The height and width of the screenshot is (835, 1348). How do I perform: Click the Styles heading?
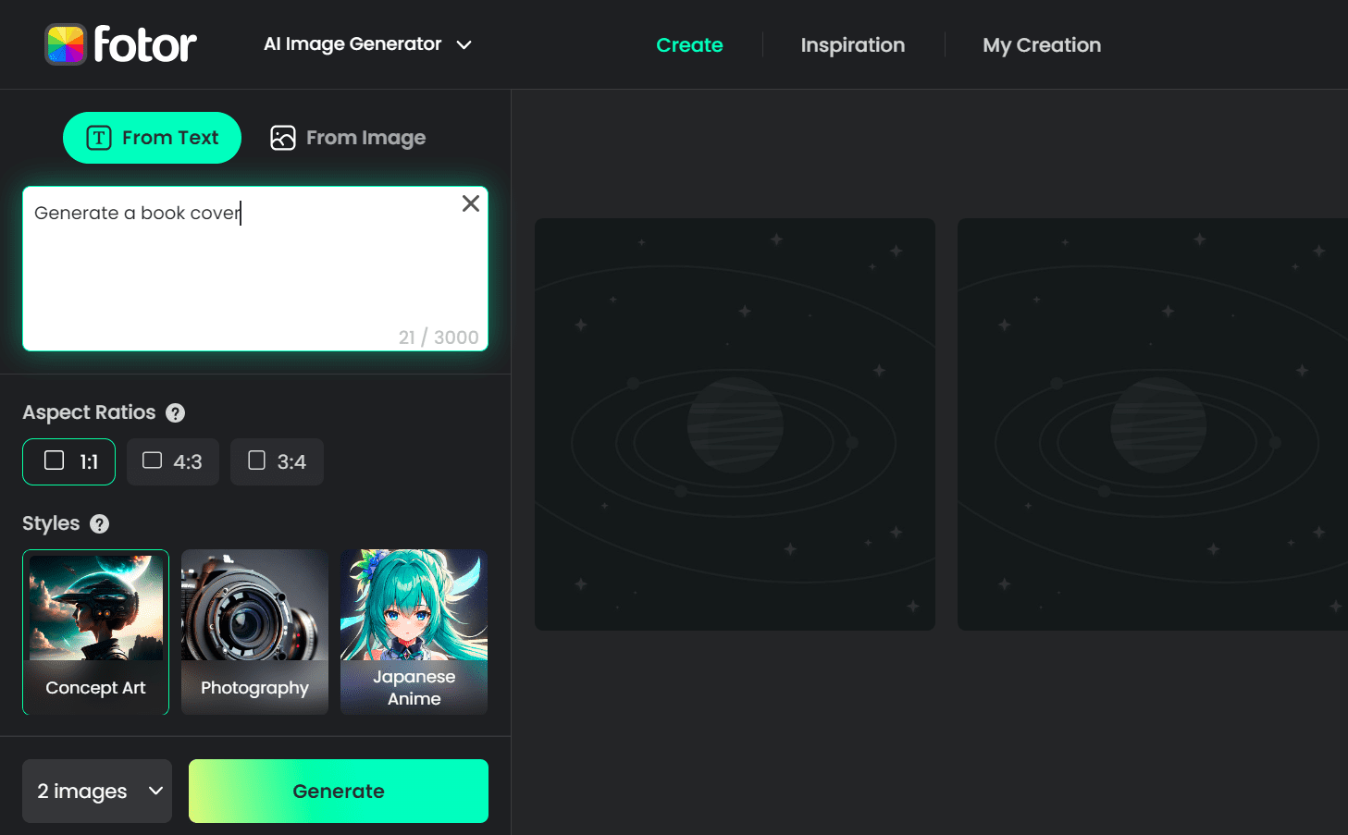[51, 523]
